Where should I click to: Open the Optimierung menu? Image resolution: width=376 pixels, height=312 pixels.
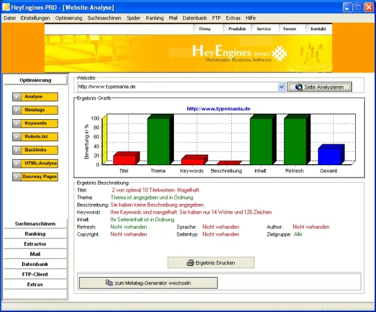point(69,18)
